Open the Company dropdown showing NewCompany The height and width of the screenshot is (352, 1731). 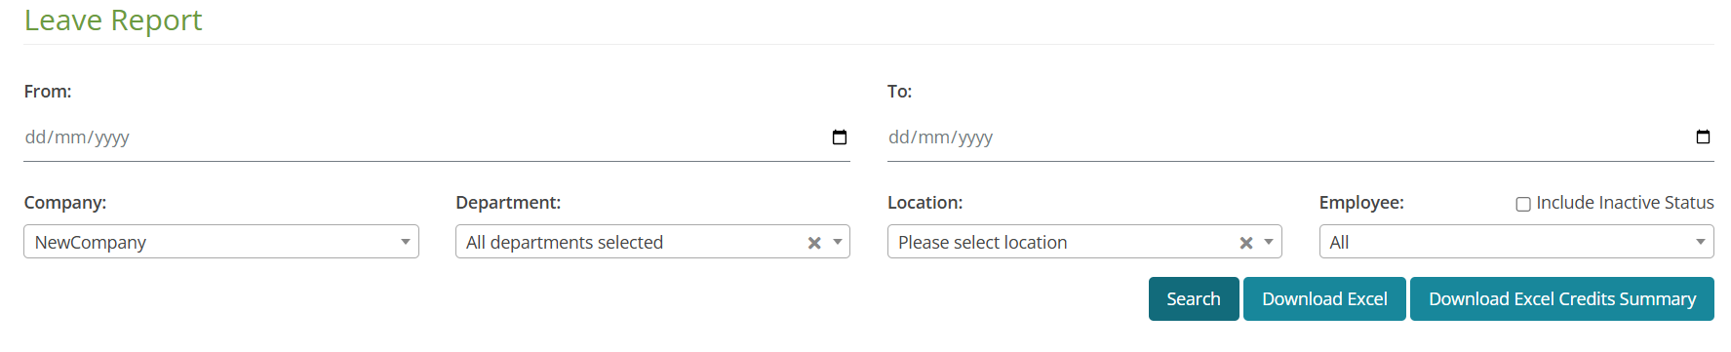(x=221, y=242)
